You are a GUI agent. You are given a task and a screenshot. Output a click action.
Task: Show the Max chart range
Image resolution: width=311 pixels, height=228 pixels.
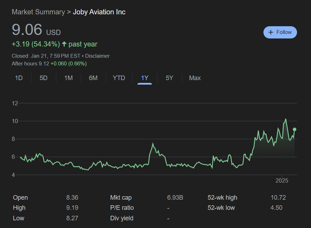pyautogui.click(x=195, y=78)
